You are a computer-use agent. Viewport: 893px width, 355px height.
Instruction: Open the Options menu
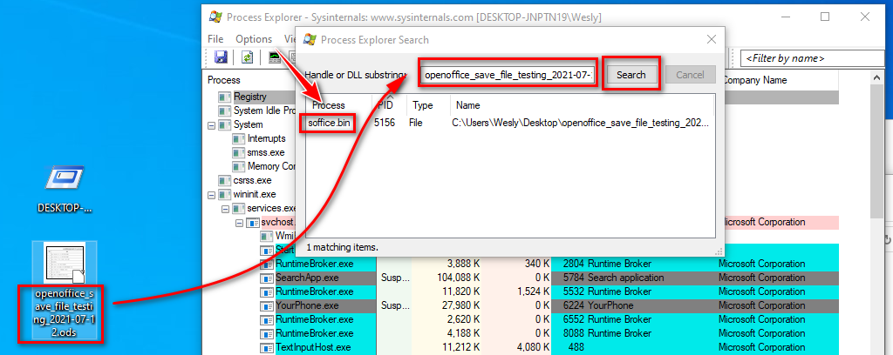coord(254,39)
